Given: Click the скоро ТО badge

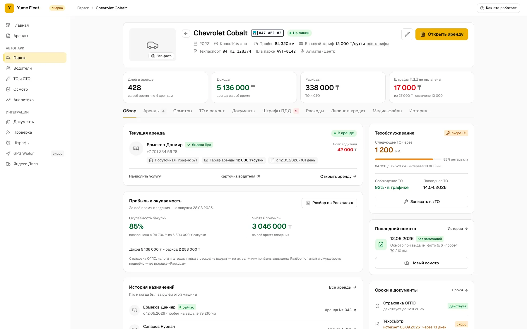Looking at the screenshot, I should click(456, 133).
